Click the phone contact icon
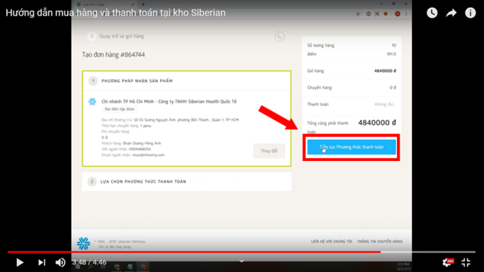The image size is (484, 272). (279, 36)
